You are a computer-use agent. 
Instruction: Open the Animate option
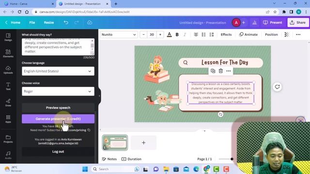248,34
